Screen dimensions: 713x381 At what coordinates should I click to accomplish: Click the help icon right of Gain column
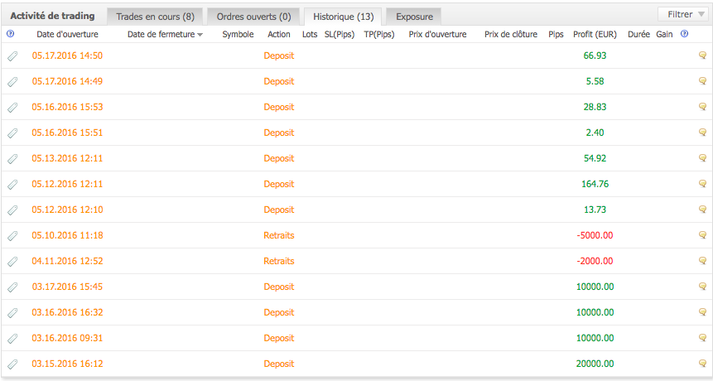(x=684, y=34)
